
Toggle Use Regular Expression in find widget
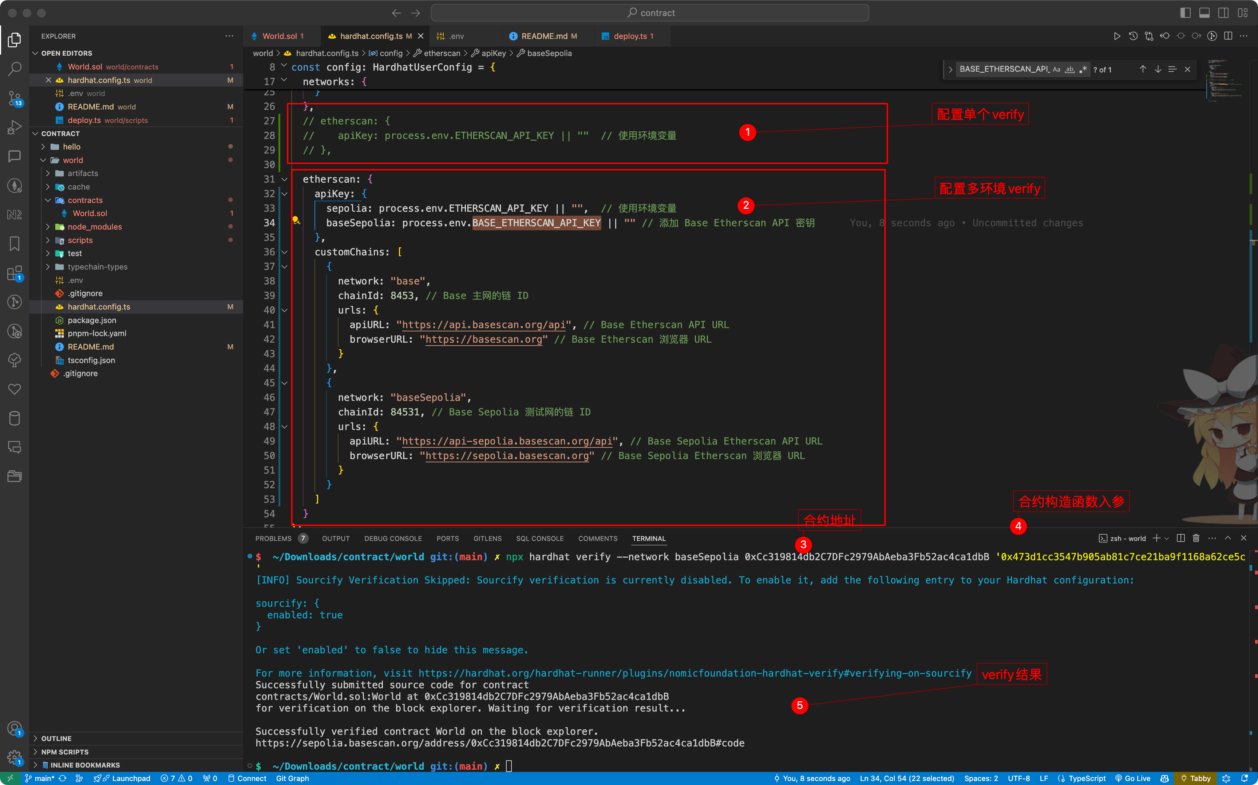click(x=1084, y=69)
